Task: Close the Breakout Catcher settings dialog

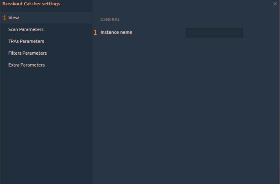Action: click(x=275, y=4)
